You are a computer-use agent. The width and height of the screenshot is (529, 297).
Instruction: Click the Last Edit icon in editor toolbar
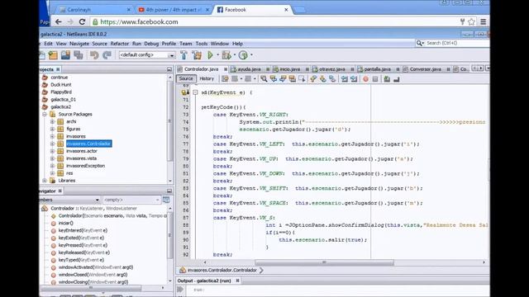(225, 79)
